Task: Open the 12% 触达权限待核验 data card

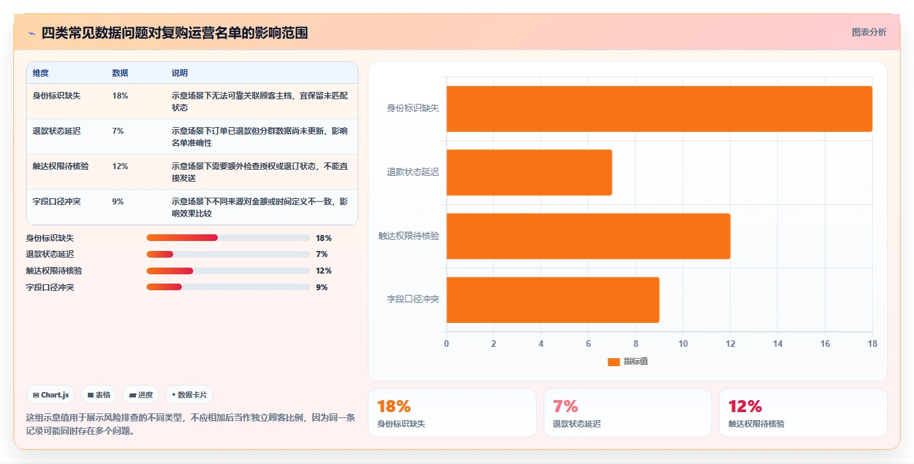Action: (x=803, y=413)
